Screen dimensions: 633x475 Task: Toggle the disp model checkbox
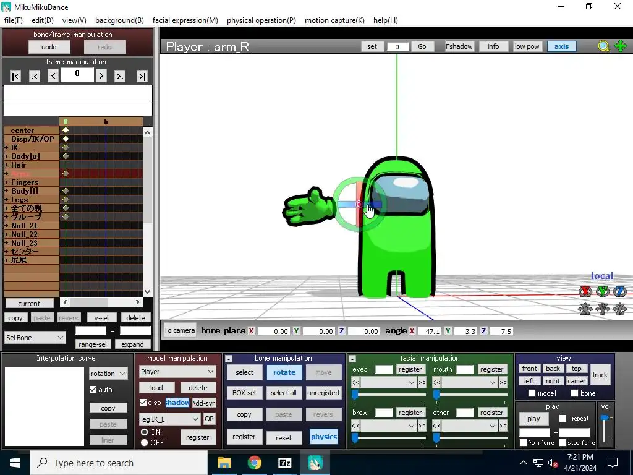pos(143,402)
